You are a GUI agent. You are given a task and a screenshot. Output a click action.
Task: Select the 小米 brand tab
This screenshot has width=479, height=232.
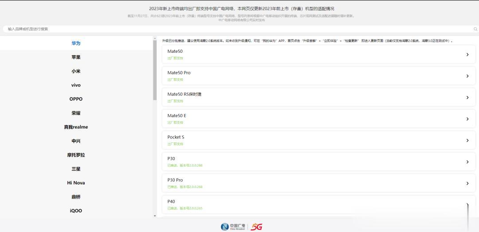click(x=76, y=71)
